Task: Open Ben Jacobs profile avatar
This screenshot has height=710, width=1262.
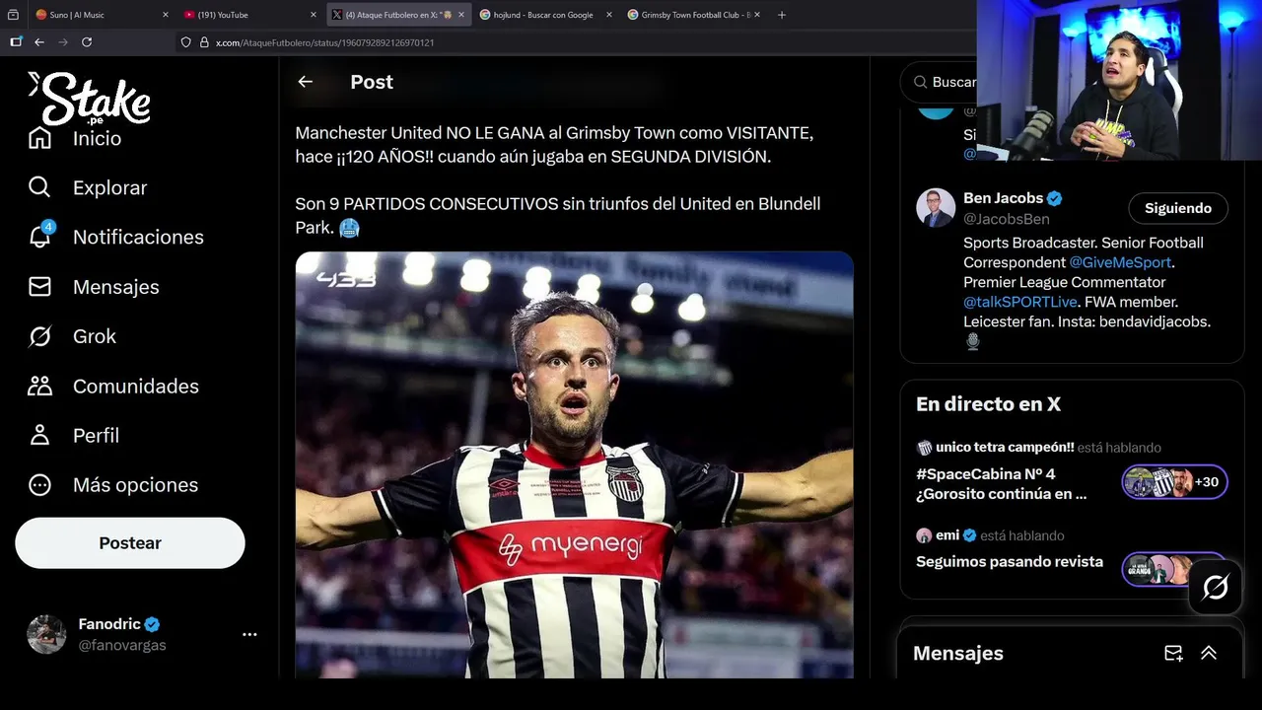Action: (x=936, y=208)
